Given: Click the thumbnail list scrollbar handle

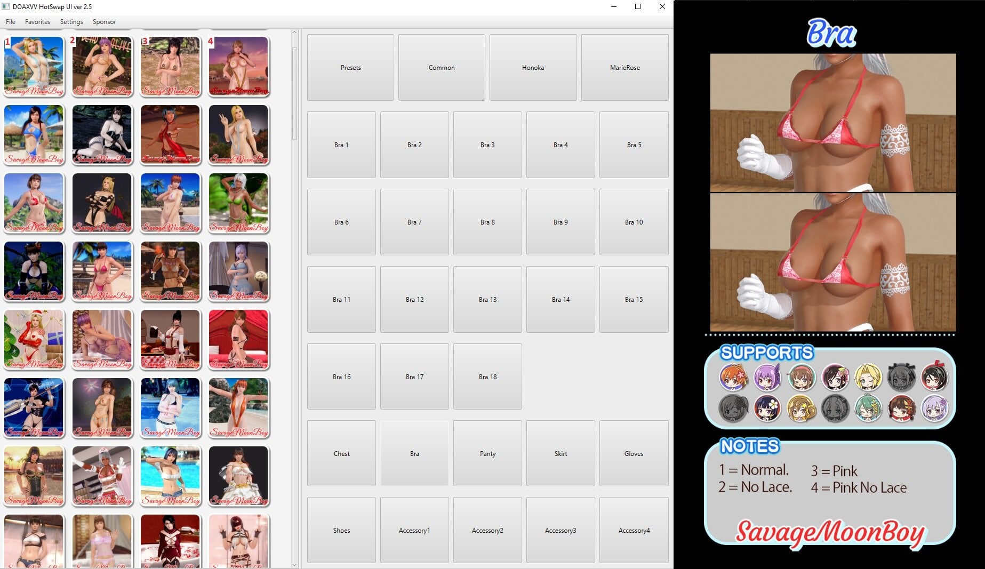Looking at the screenshot, I should (294, 94).
